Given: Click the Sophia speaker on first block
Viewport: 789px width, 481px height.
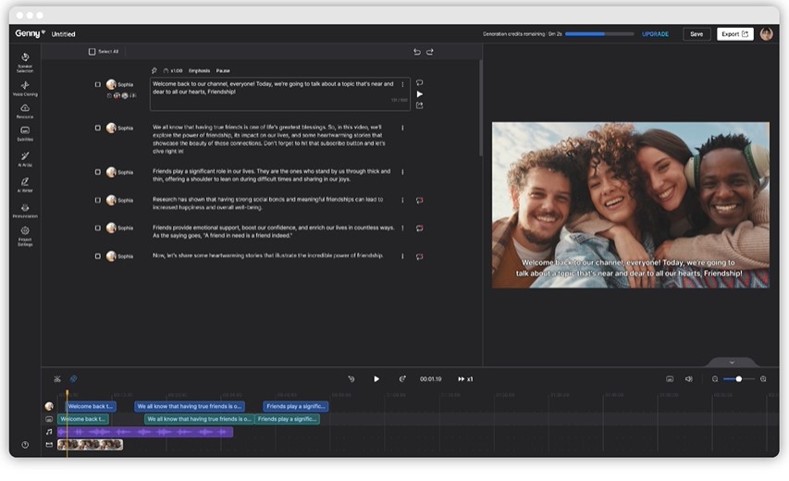Looking at the screenshot, I should (119, 84).
